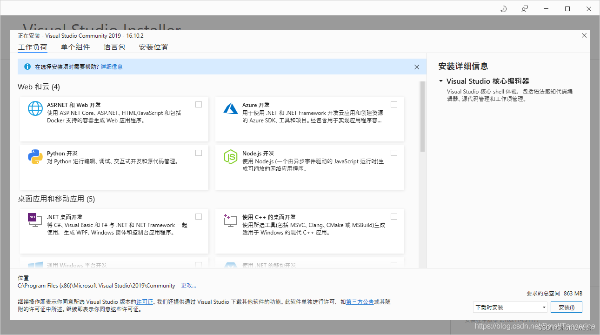Screen dimensions: 600x335
Task: Check the Python 开发 checkbox
Action: [199, 153]
